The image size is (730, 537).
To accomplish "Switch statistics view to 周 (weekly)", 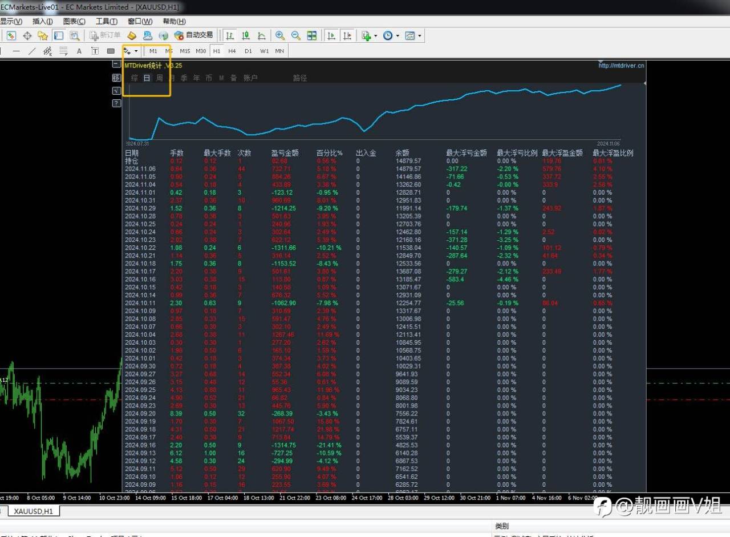I will pos(160,78).
